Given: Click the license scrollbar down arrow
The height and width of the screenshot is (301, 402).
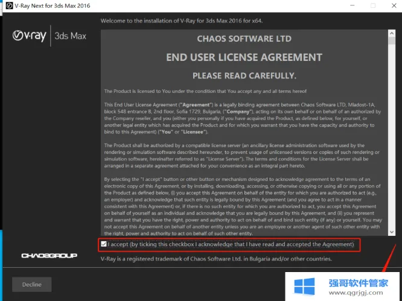Looking at the screenshot, I should [x=392, y=232].
